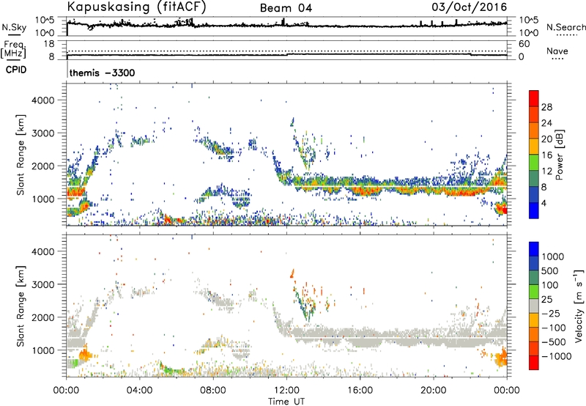Click the '20:00' time axis tick label

433,391
